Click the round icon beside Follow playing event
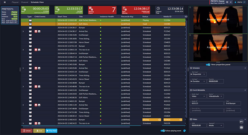This screenshot has height=135, width=248. tap(185, 131)
